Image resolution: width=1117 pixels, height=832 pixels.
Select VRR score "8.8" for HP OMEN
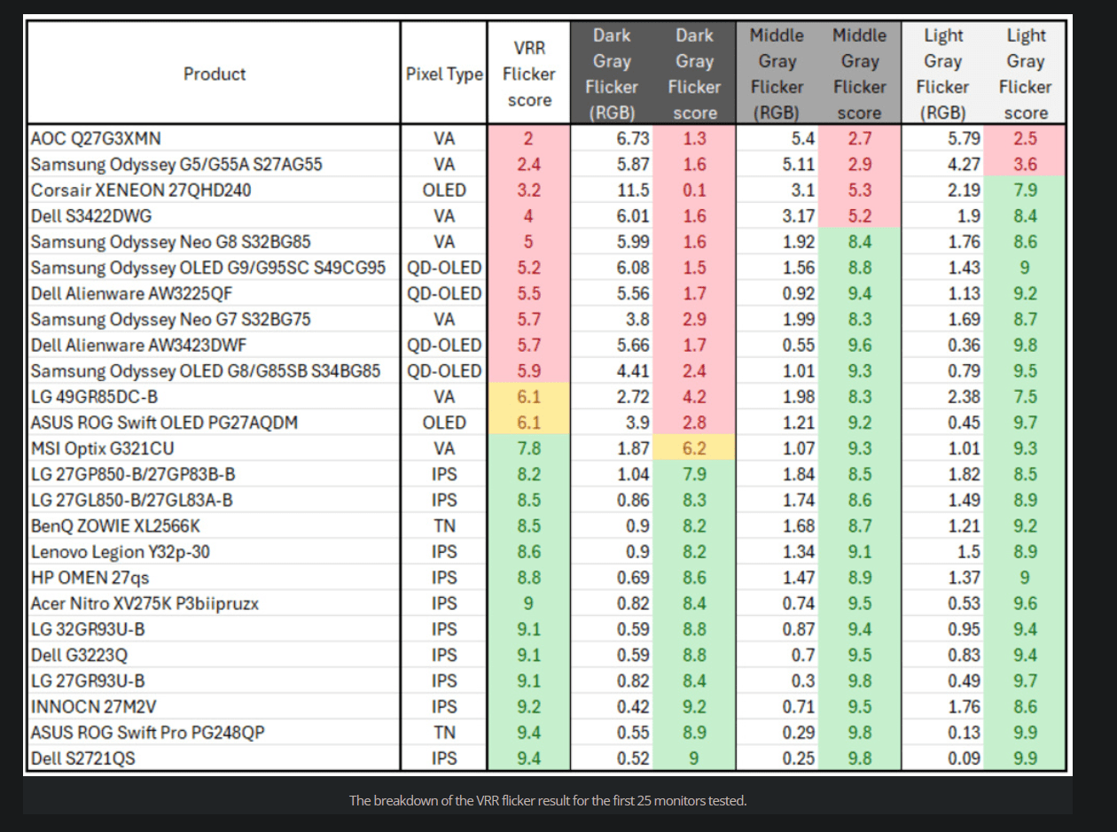pyautogui.click(x=529, y=577)
